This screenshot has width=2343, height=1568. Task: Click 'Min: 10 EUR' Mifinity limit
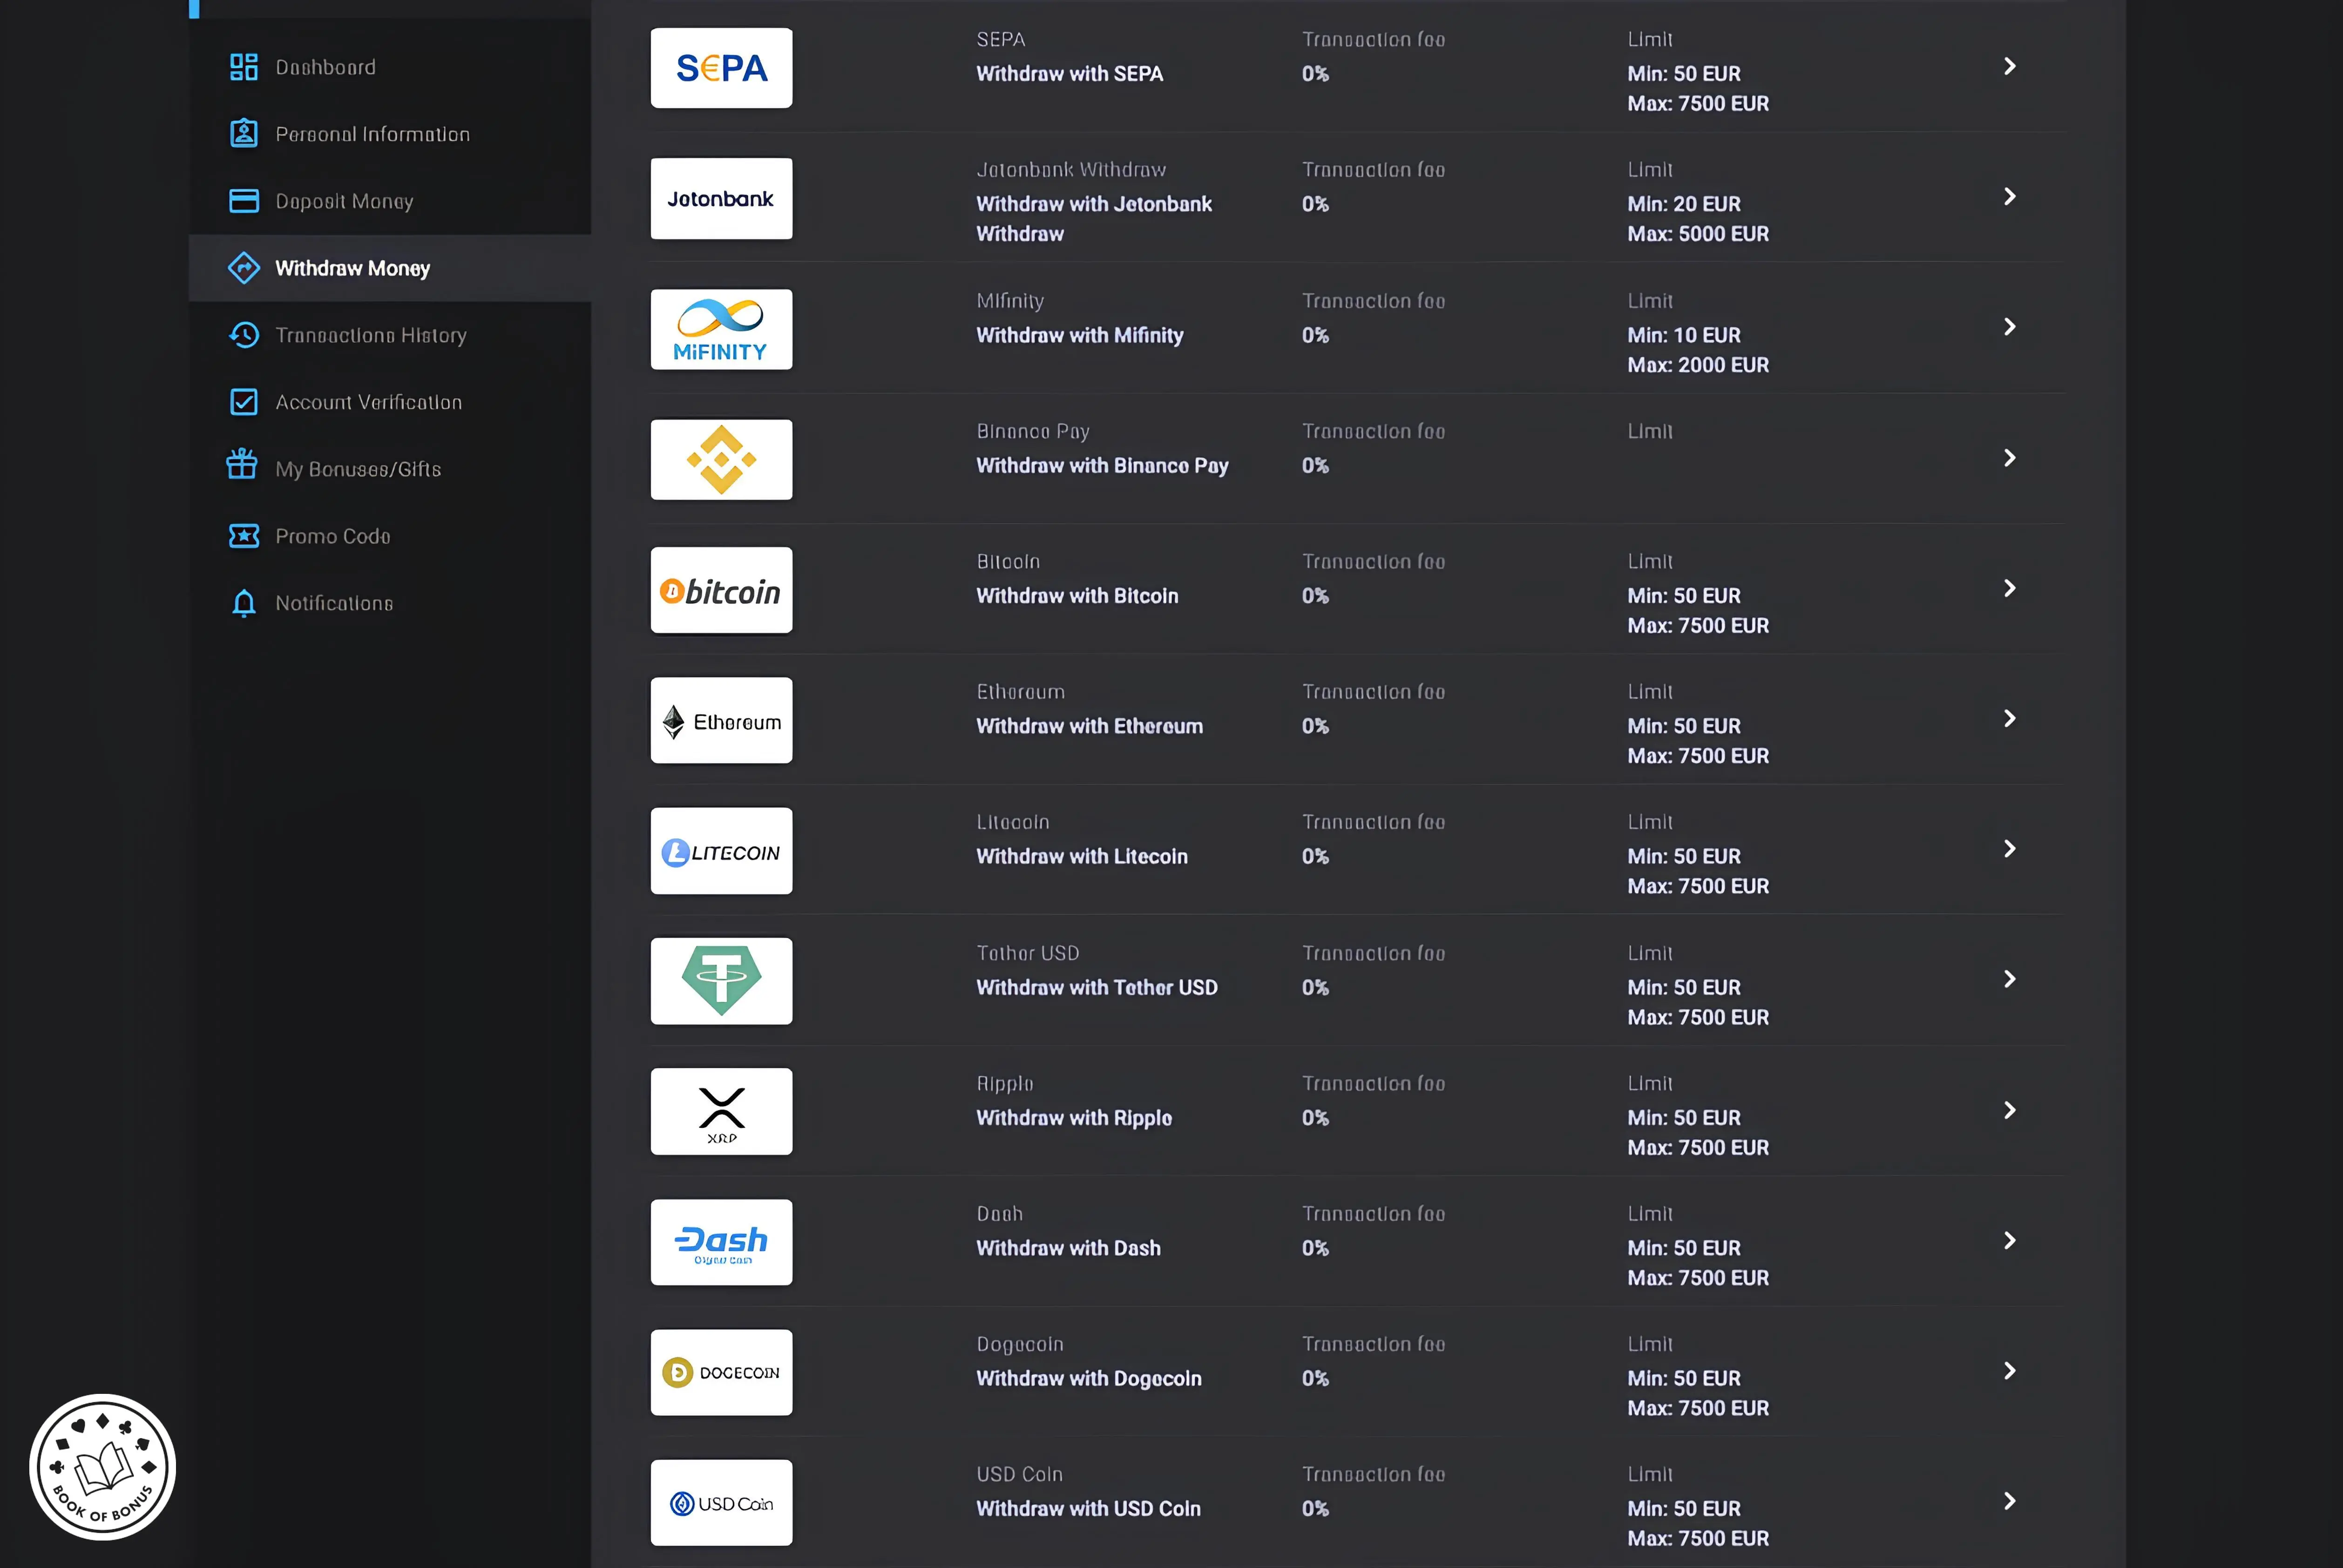[1683, 335]
